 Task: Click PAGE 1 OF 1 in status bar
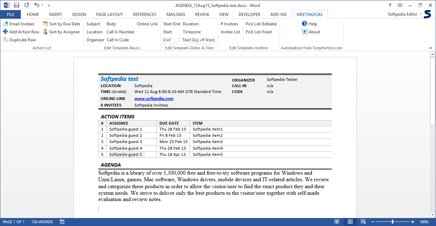coord(14,222)
